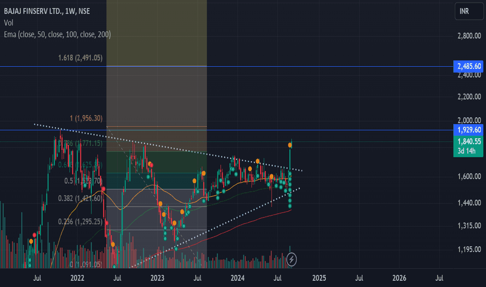Click the 2,200.00 price axis value
The height and width of the screenshot is (287, 486).
coord(469,97)
